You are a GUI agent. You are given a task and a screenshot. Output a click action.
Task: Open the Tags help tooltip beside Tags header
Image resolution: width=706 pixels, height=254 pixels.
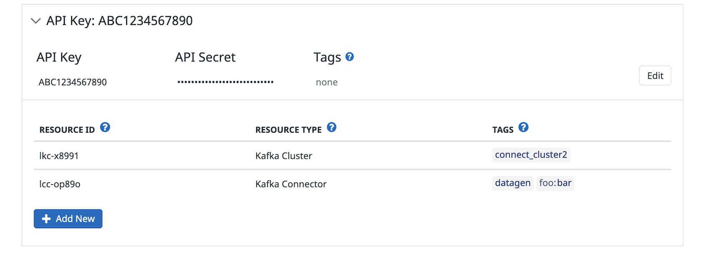[x=350, y=57]
